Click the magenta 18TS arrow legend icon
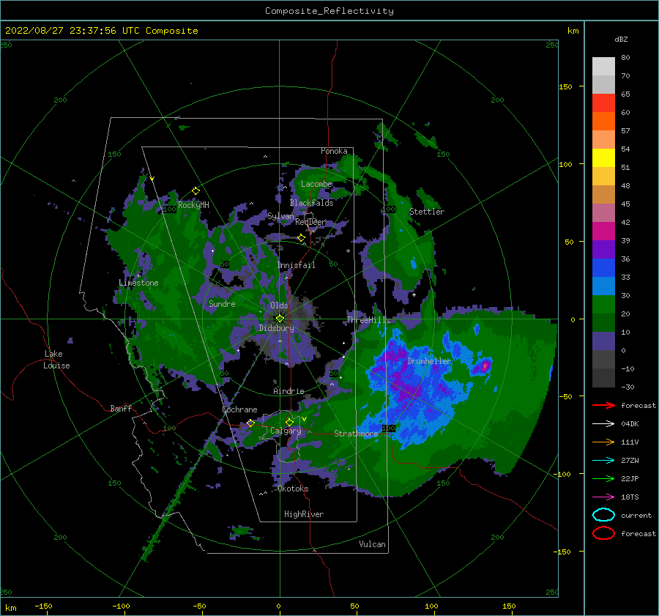This screenshot has height=616, width=659. click(603, 497)
